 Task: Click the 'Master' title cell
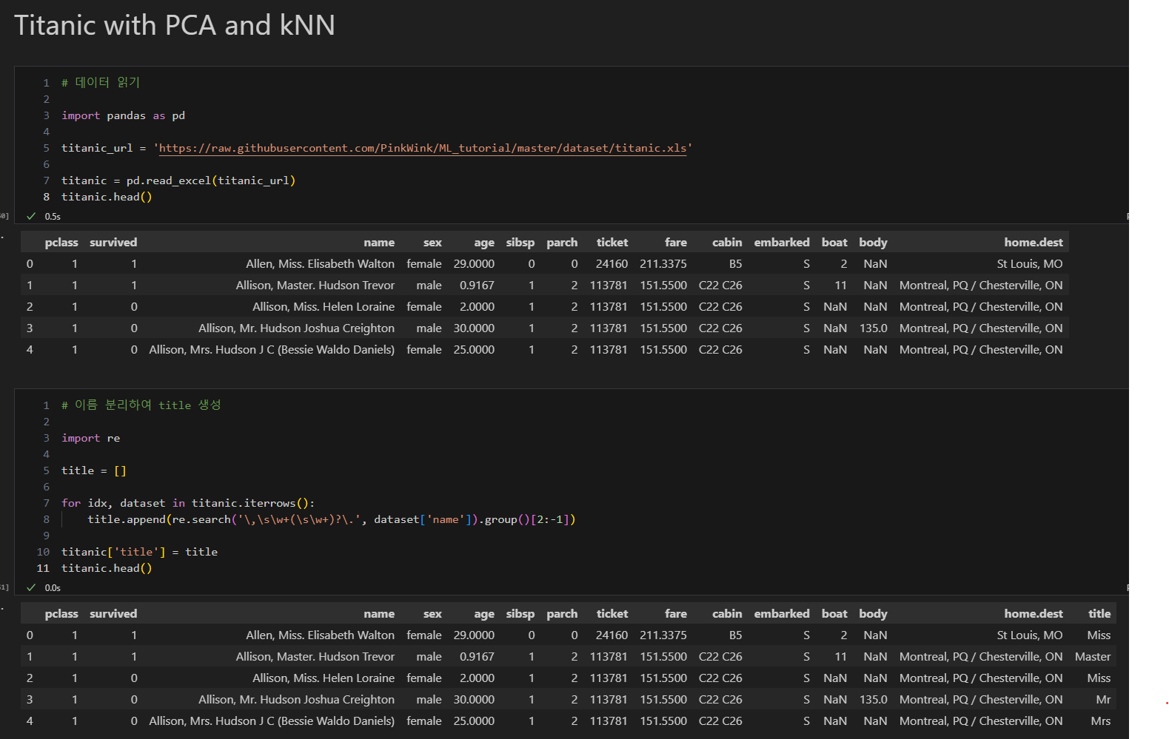coord(1093,657)
